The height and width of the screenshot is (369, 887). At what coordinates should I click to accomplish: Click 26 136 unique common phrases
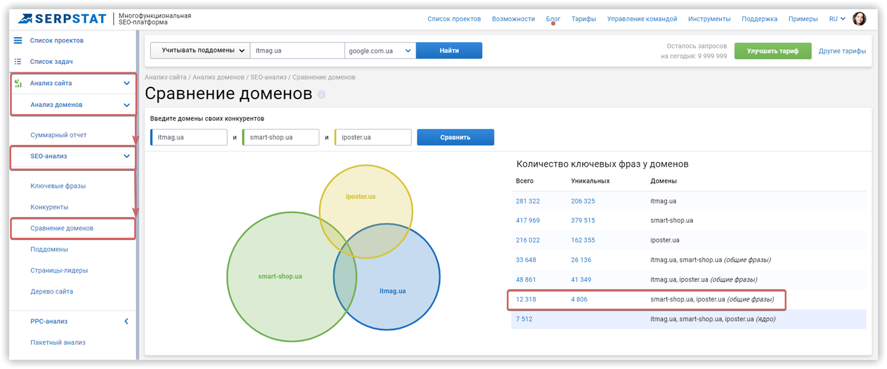click(x=581, y=260)
